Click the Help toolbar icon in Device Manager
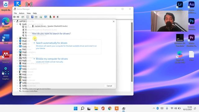 click(x=32, y=17)
